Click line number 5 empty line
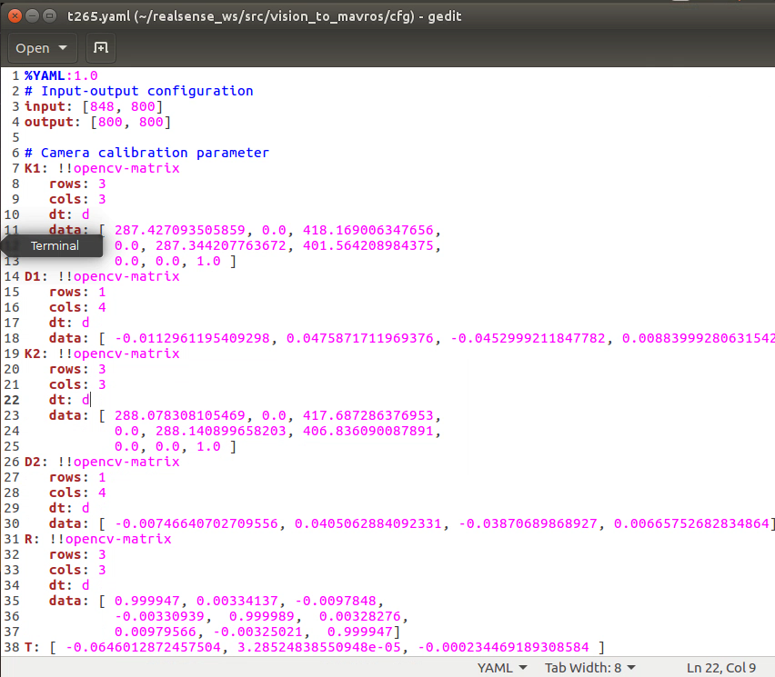The image size is (775, 677). (15, 137)
